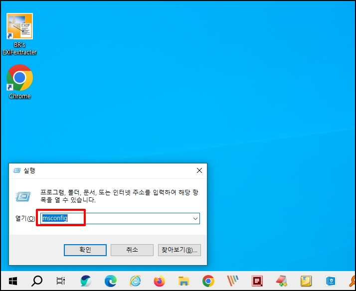Open the striped lines app in taskbar
The height and width of the screenshot is (291, 356).
click(233, 281)
